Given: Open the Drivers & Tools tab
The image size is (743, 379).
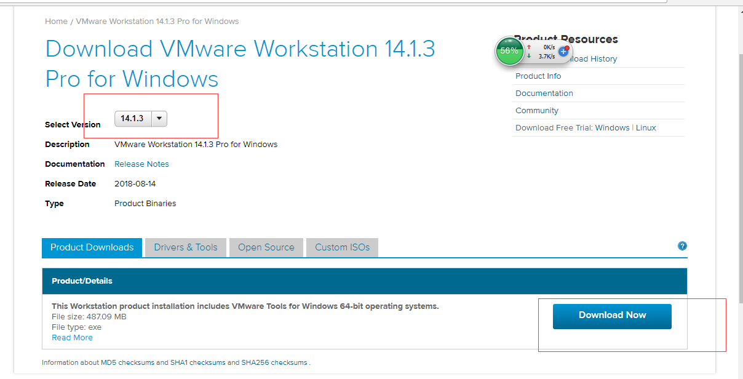Looking at the screenshot, I should point(186,247).
